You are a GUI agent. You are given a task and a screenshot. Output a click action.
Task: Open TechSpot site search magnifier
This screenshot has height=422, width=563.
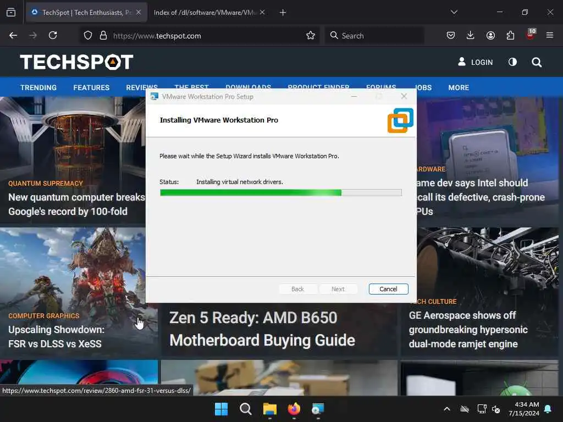pyautogui.click(x=537, y=62)
